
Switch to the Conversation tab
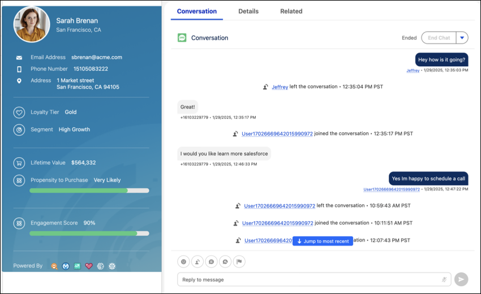(x=196, y=11)
